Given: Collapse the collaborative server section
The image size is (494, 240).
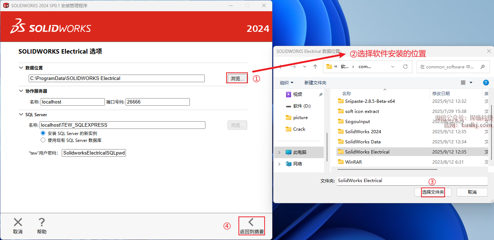Looking at the screenshot, I should pos(21,91).
